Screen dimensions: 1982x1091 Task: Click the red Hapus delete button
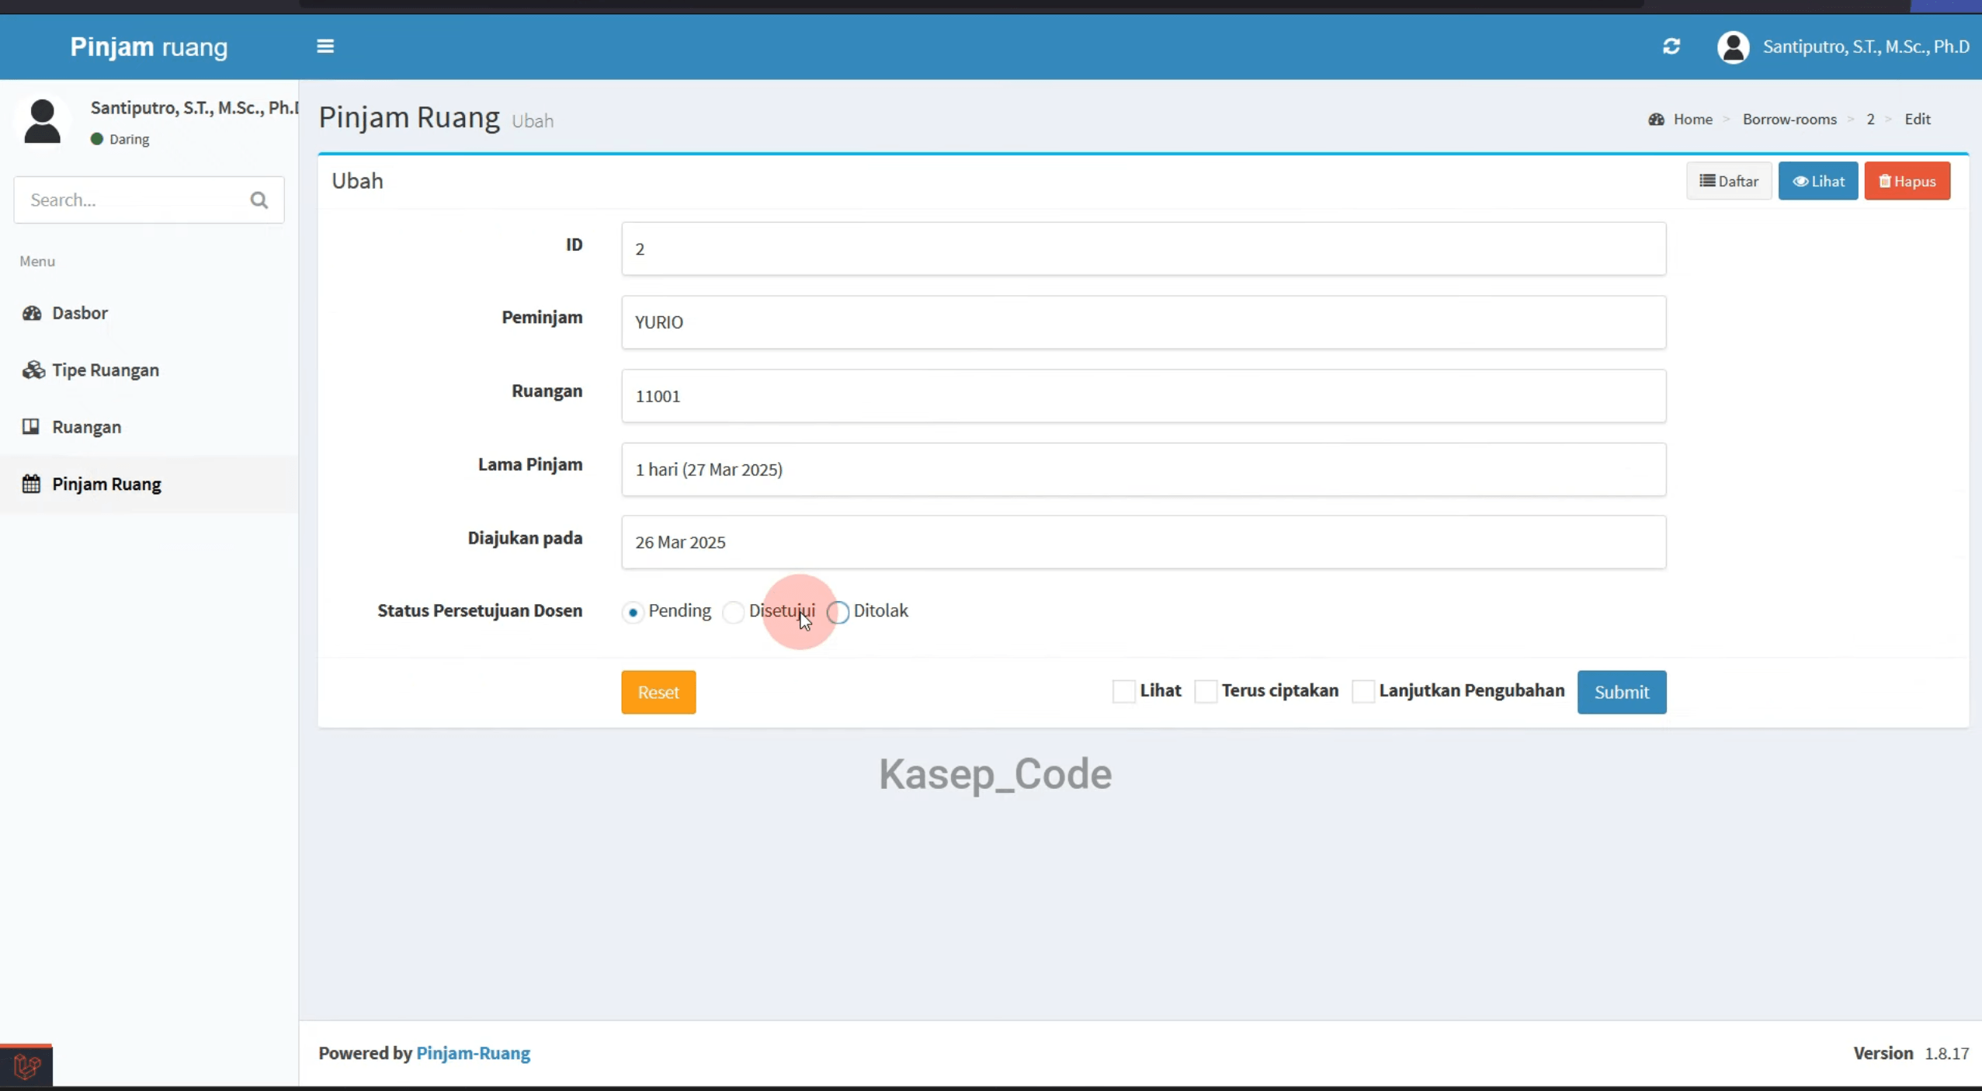click(x=1907, y=181)
